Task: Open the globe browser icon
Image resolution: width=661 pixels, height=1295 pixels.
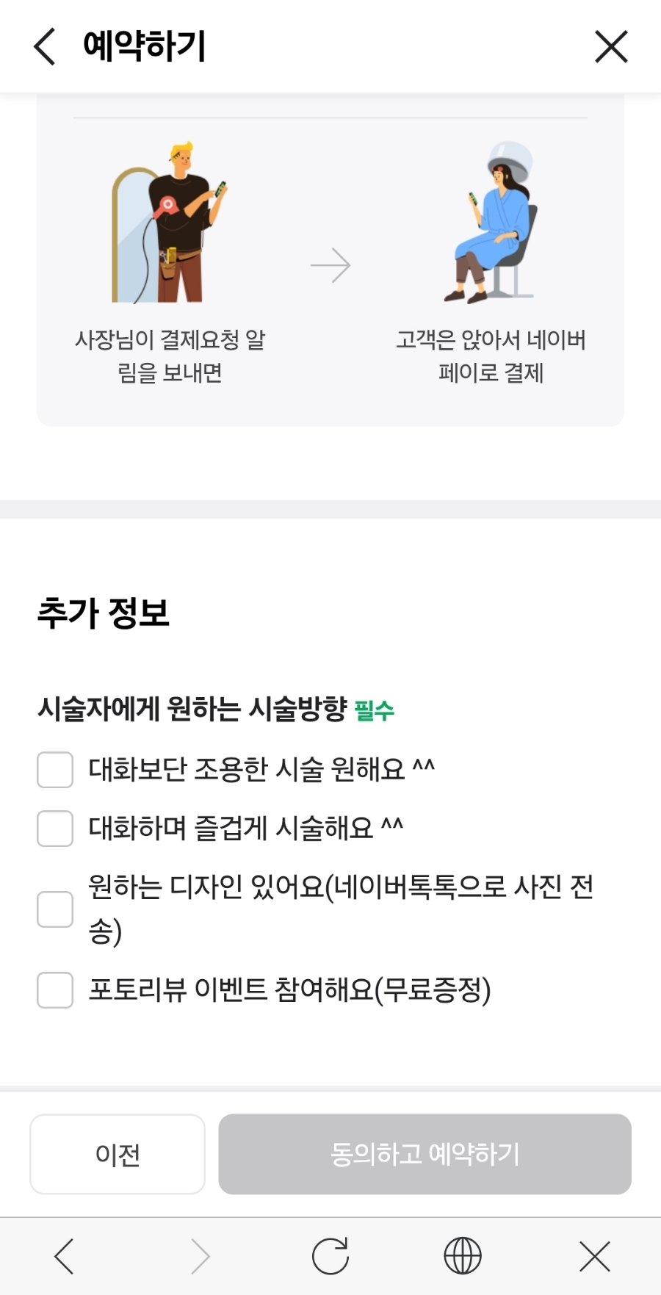Action: [x=463, y=1255]
